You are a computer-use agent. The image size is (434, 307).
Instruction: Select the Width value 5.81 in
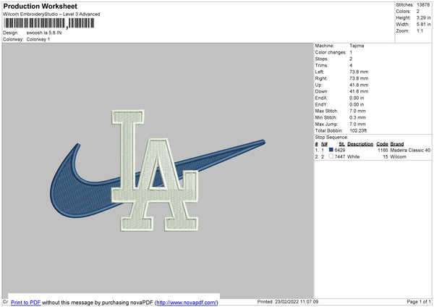(x=423, y=25)
